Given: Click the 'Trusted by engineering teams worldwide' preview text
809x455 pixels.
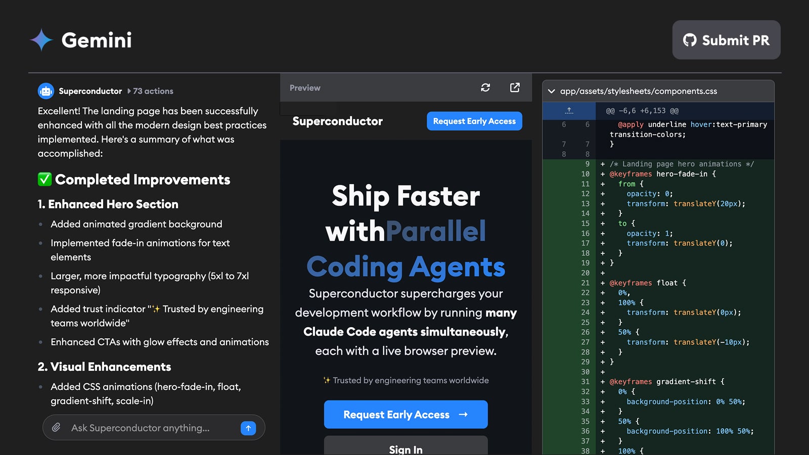Looking at the screenshot, I should [406, 380].
